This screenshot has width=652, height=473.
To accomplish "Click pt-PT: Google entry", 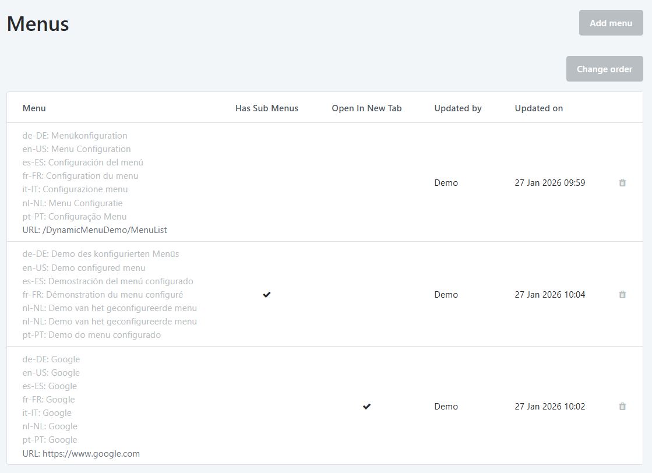I will tap(50, 439).
